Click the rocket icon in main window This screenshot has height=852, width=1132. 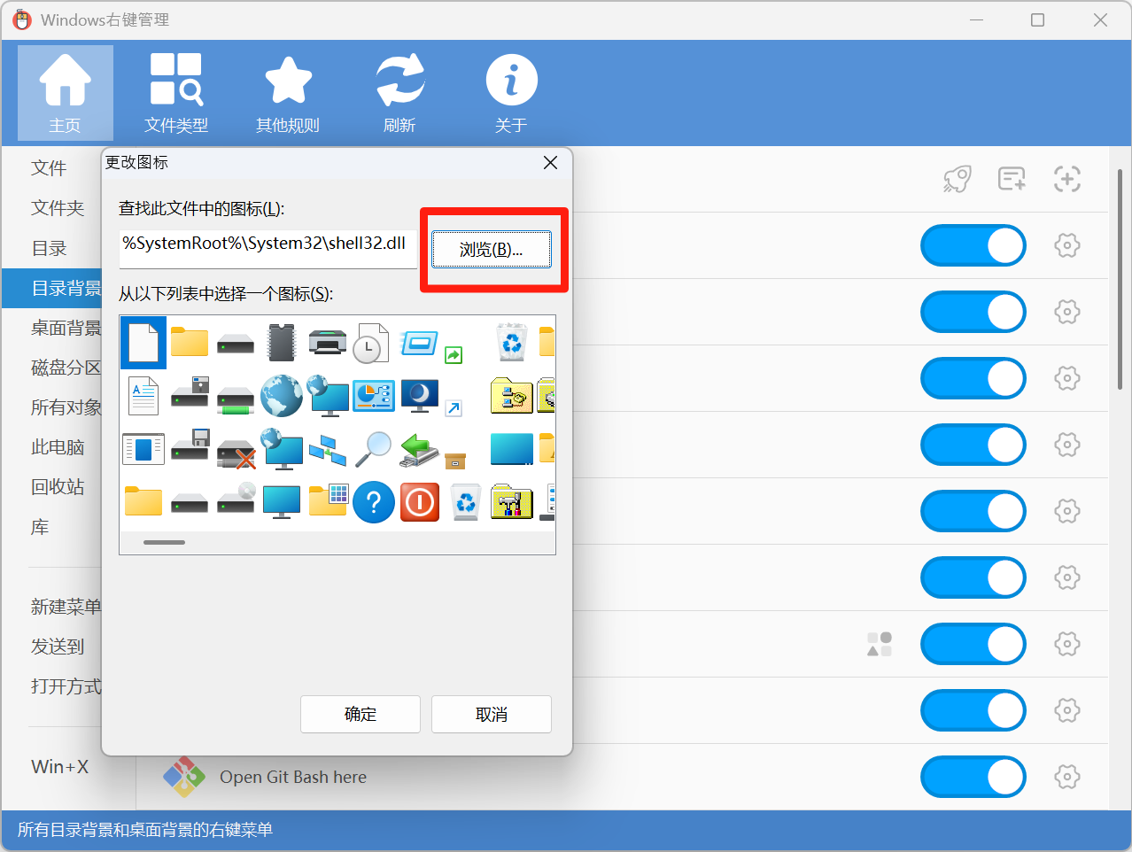coord(958,179)
